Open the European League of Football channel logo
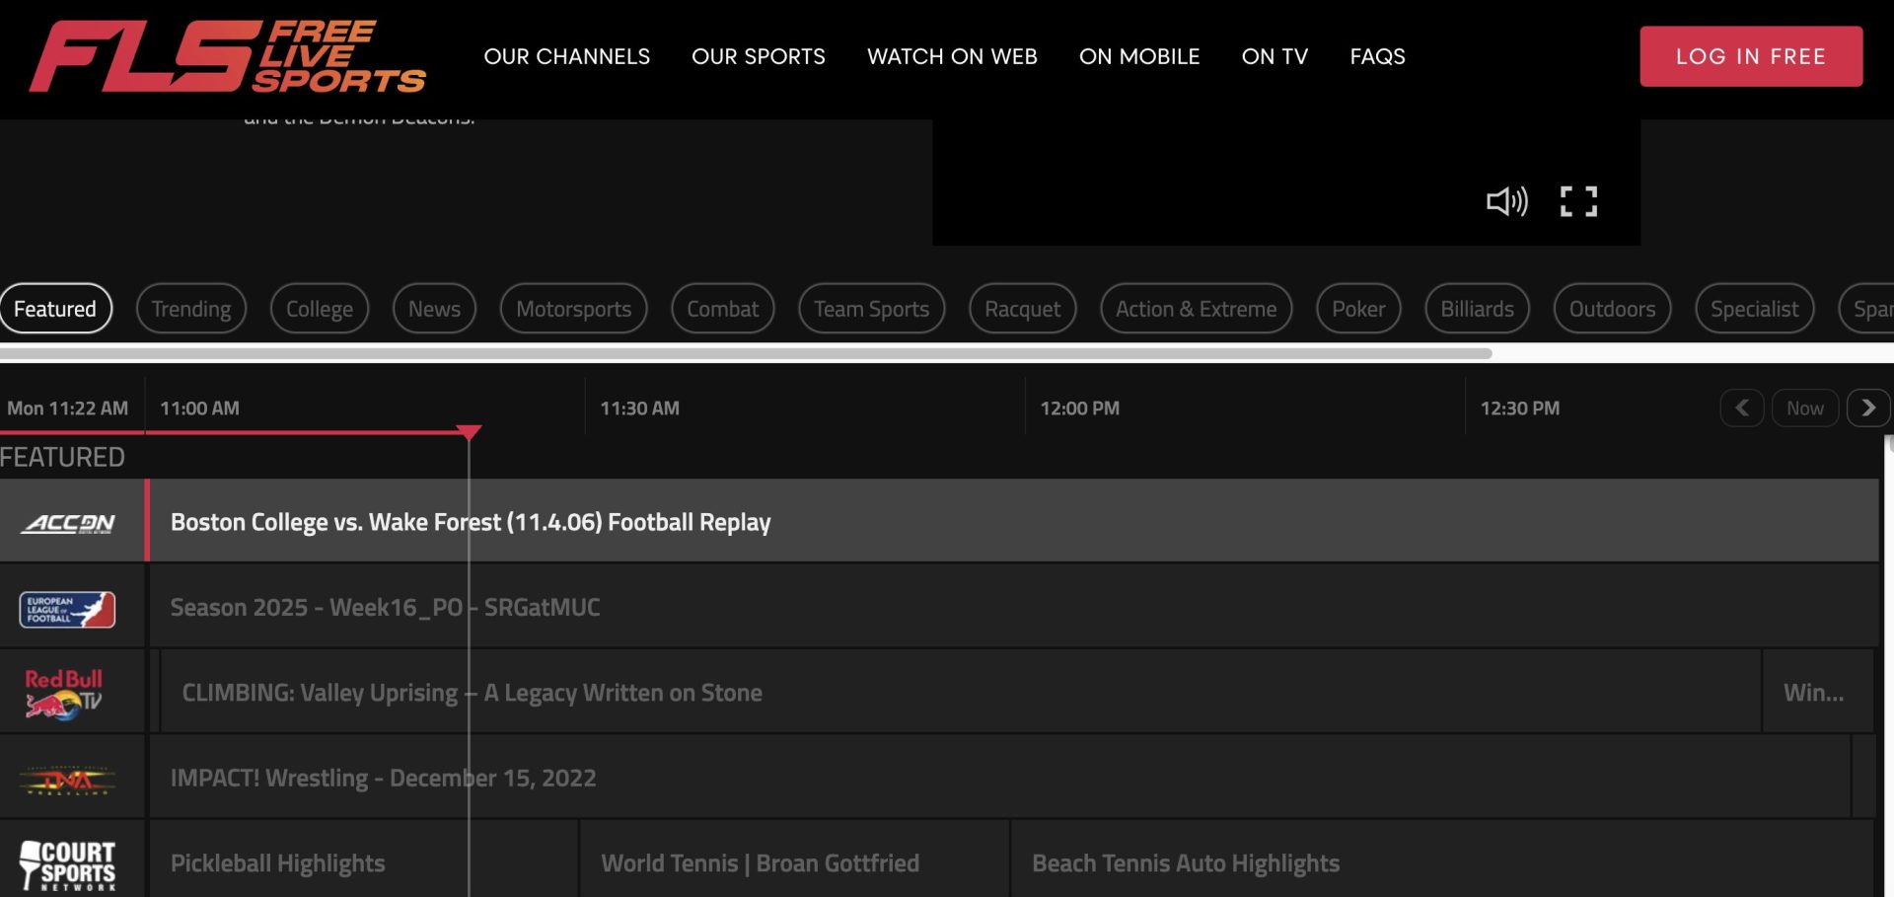1894x897 pixels. coord(67,607)
